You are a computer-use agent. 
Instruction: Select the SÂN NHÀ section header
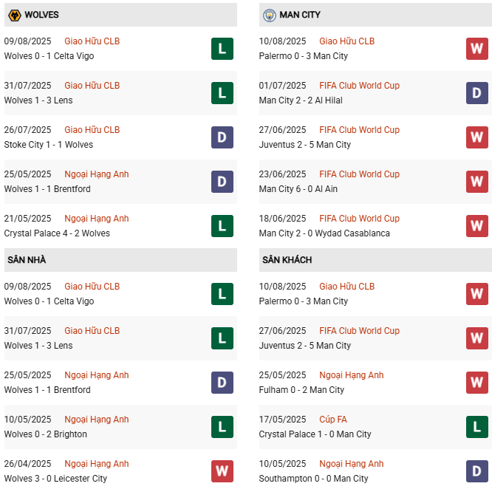pyautogui.click(x=27, y=260)
